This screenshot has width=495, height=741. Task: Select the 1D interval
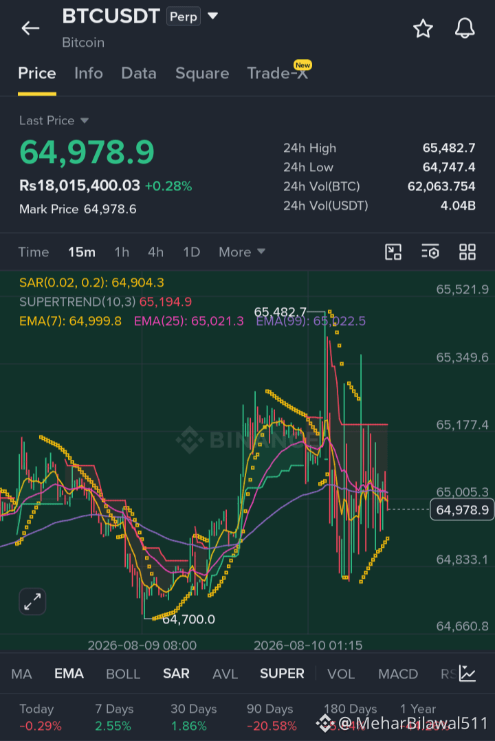(192, 252)
